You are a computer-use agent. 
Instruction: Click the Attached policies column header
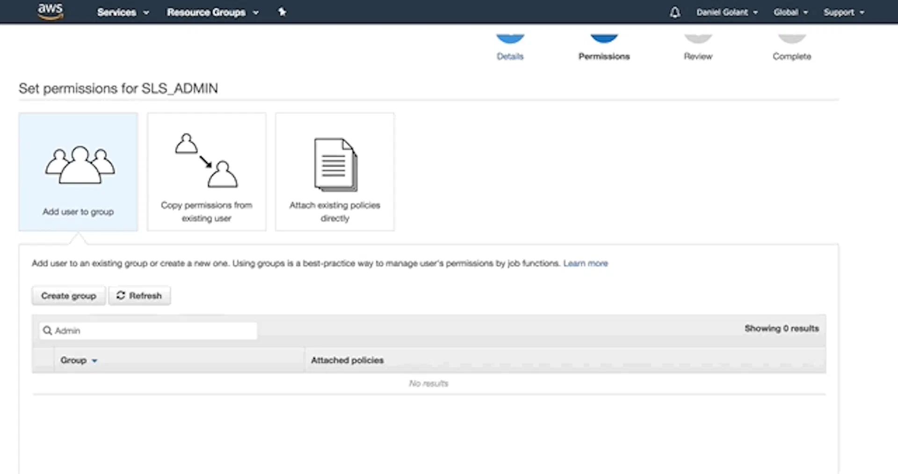coord(348,360)
